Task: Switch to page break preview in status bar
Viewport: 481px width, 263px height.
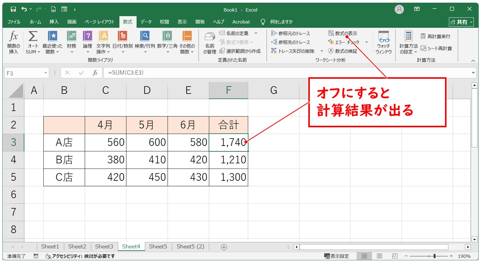Action: [394, 256]
